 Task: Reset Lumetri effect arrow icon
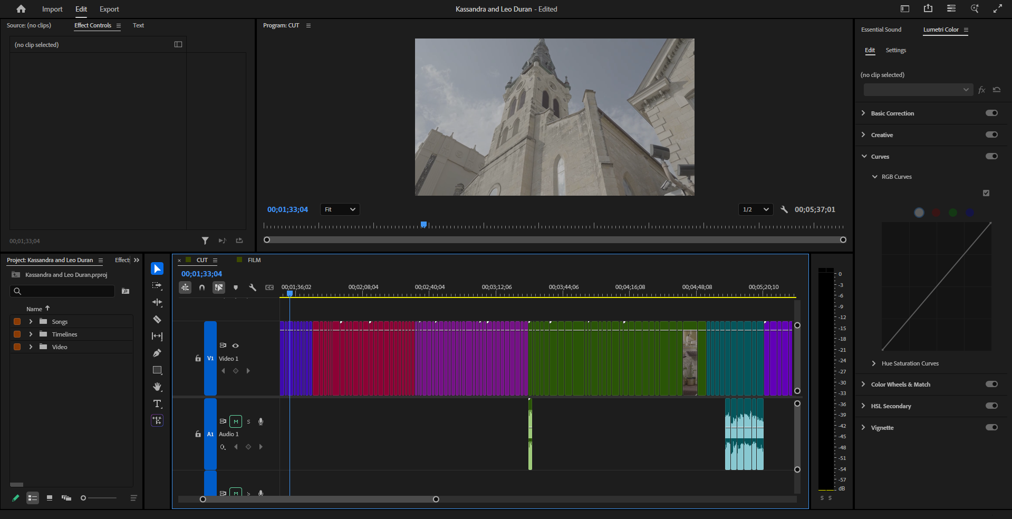click(x=997, y=90)
